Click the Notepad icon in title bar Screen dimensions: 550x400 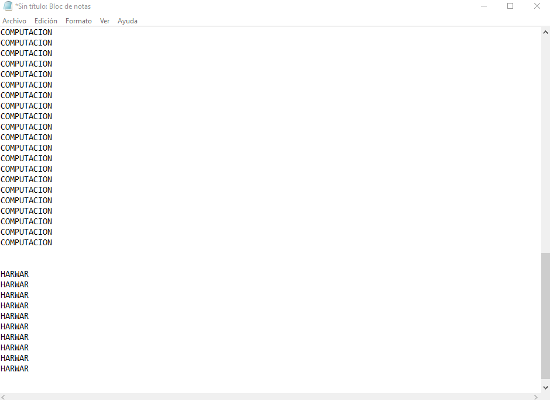point(8,6)
